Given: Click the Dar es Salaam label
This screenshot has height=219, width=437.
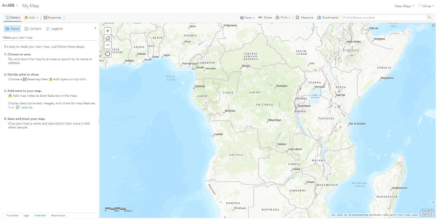Looking at the screenshot, I should [x=358, y=124].
